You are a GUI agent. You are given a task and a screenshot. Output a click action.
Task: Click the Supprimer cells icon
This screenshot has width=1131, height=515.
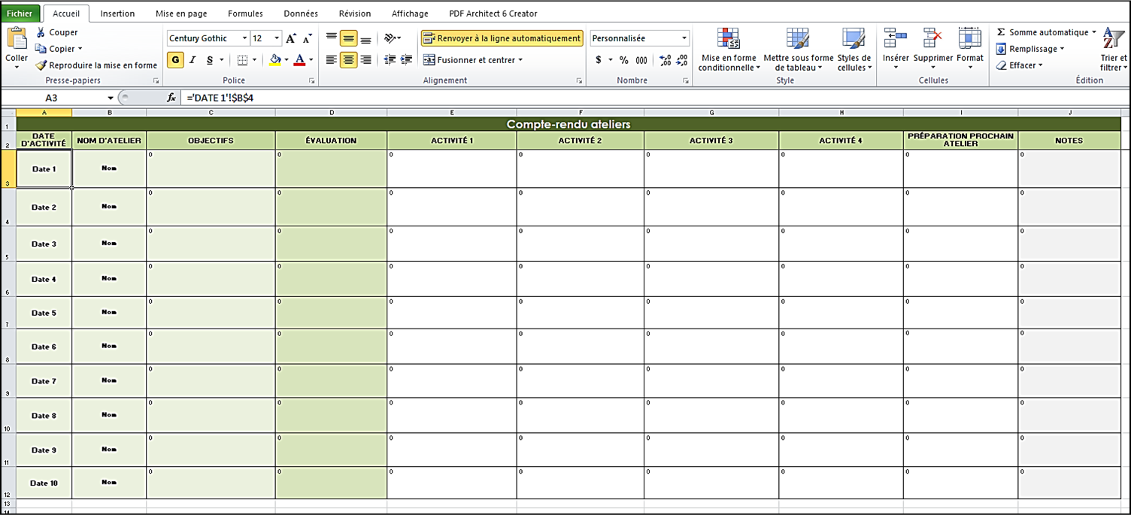coord(932,39)
